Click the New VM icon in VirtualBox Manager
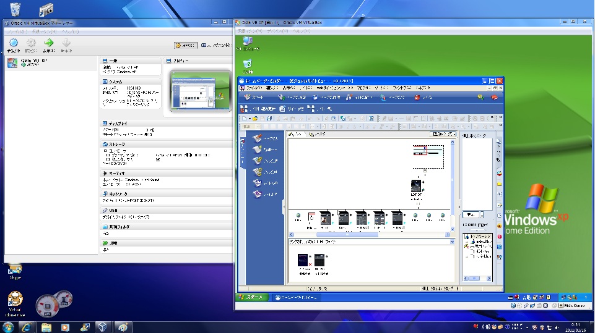Image resolution: width=595 pixels, height=333 pixels. click(x=14, y=44)
